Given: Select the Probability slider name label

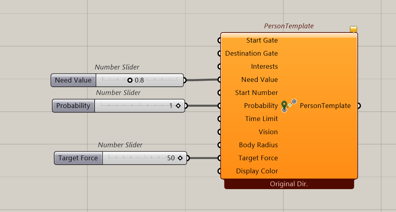Looking at the screenshot, I should pos(73,106).
